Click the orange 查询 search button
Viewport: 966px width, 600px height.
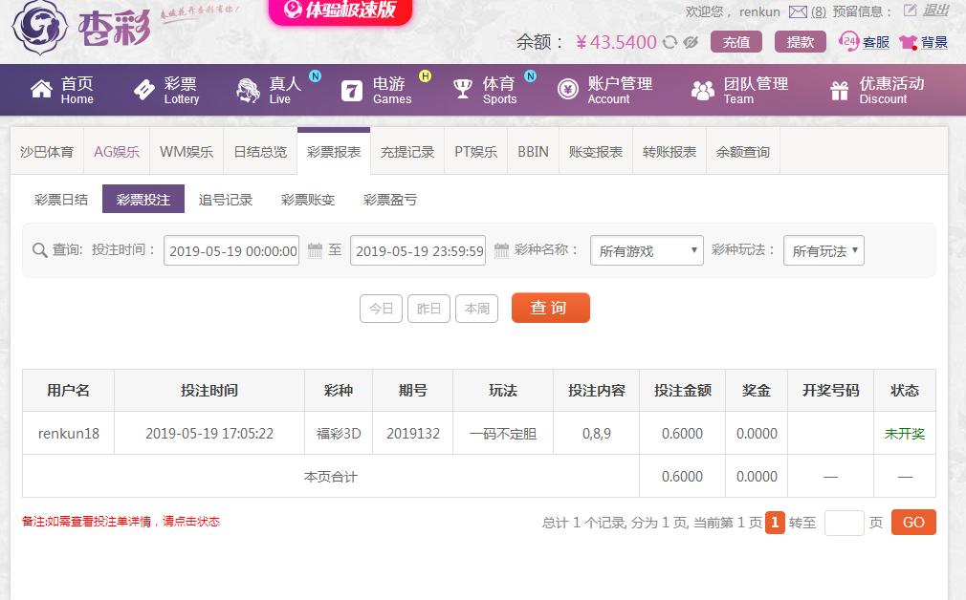pyautogui.click(x=551, y=308)
